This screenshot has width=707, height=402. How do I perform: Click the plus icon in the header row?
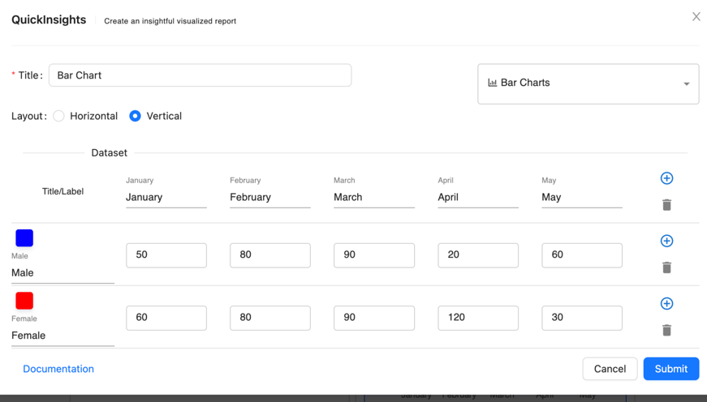point(666,178)
